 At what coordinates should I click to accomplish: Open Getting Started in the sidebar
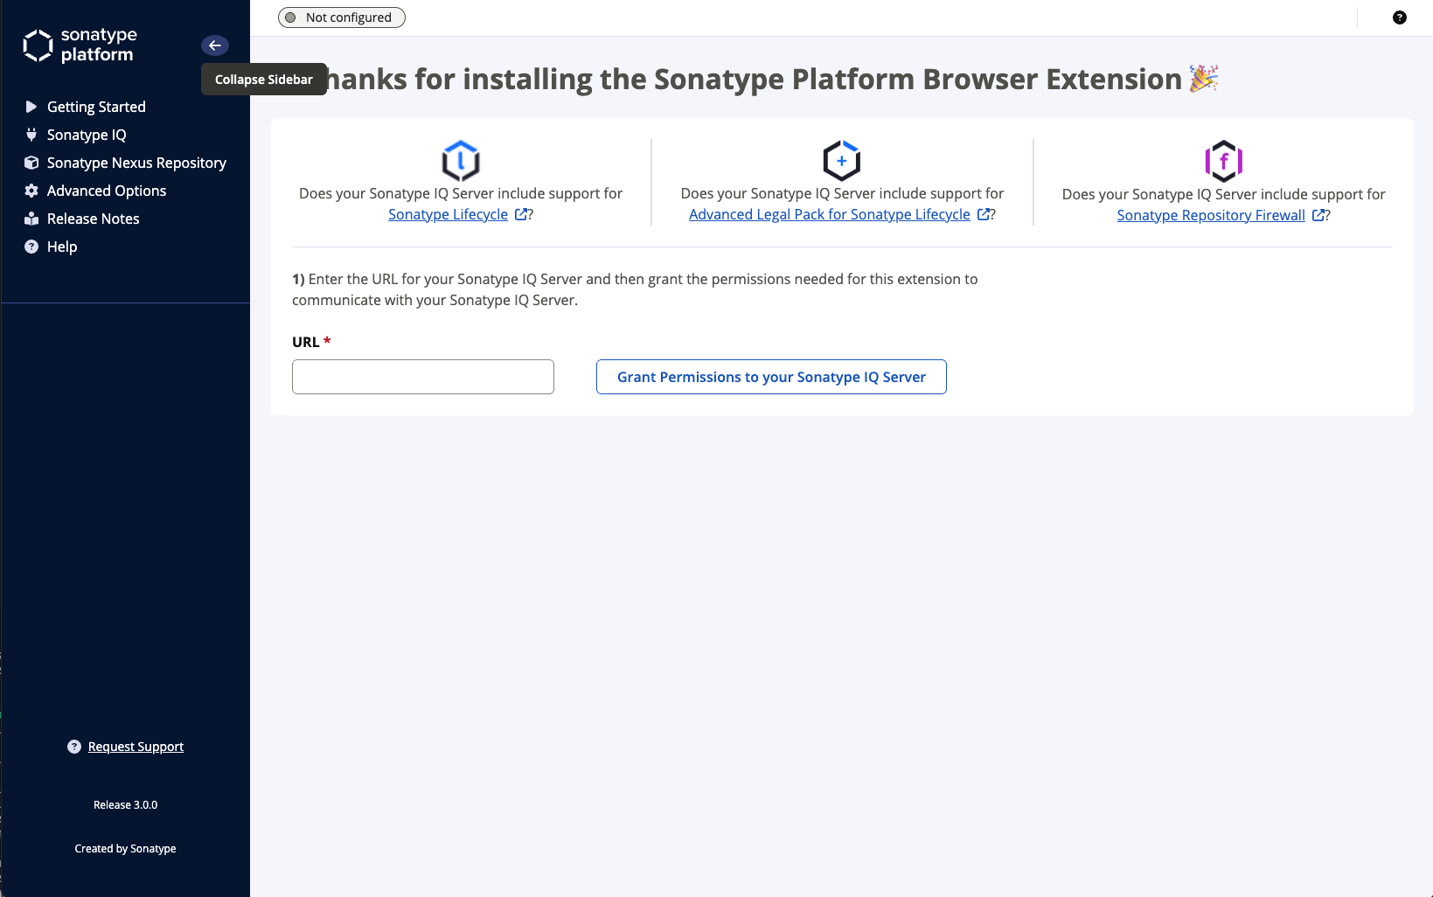click(x=96, y=107)
